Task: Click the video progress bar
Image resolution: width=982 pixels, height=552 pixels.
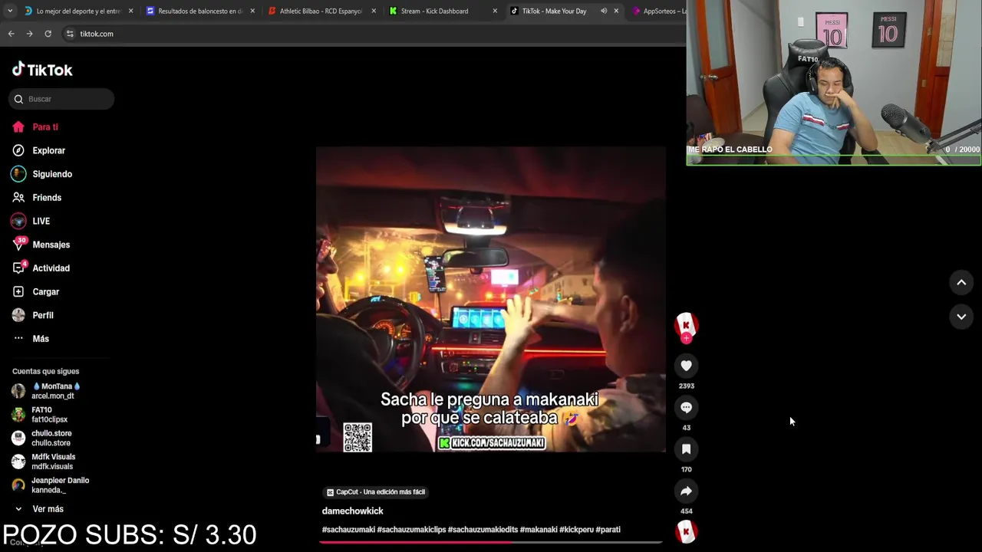Action: pyautogui.click(x=491, y=542)
